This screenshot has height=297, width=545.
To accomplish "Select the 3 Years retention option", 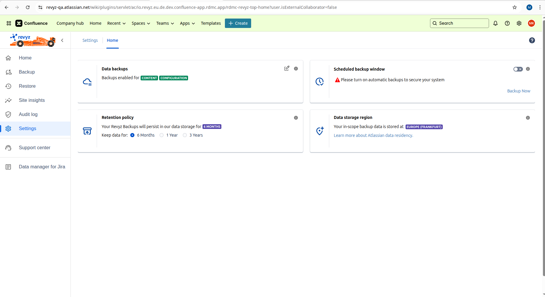I will click(185, 135).
